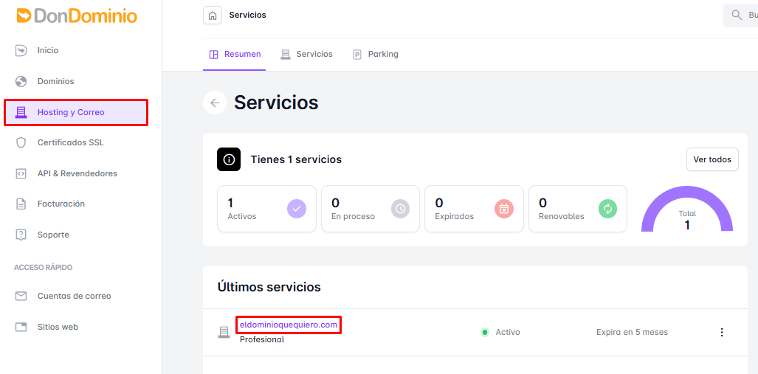This screenshot has height=374, width=758.
Task: Click the home icon in the breadcrumb
Action: [x=213, y=15]
